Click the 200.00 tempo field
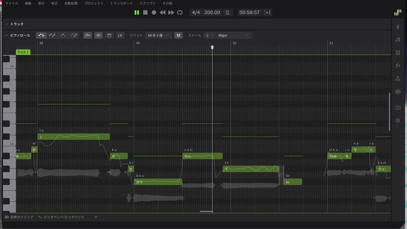The height and width of the screenshot is (229, 407). (212, 12)
